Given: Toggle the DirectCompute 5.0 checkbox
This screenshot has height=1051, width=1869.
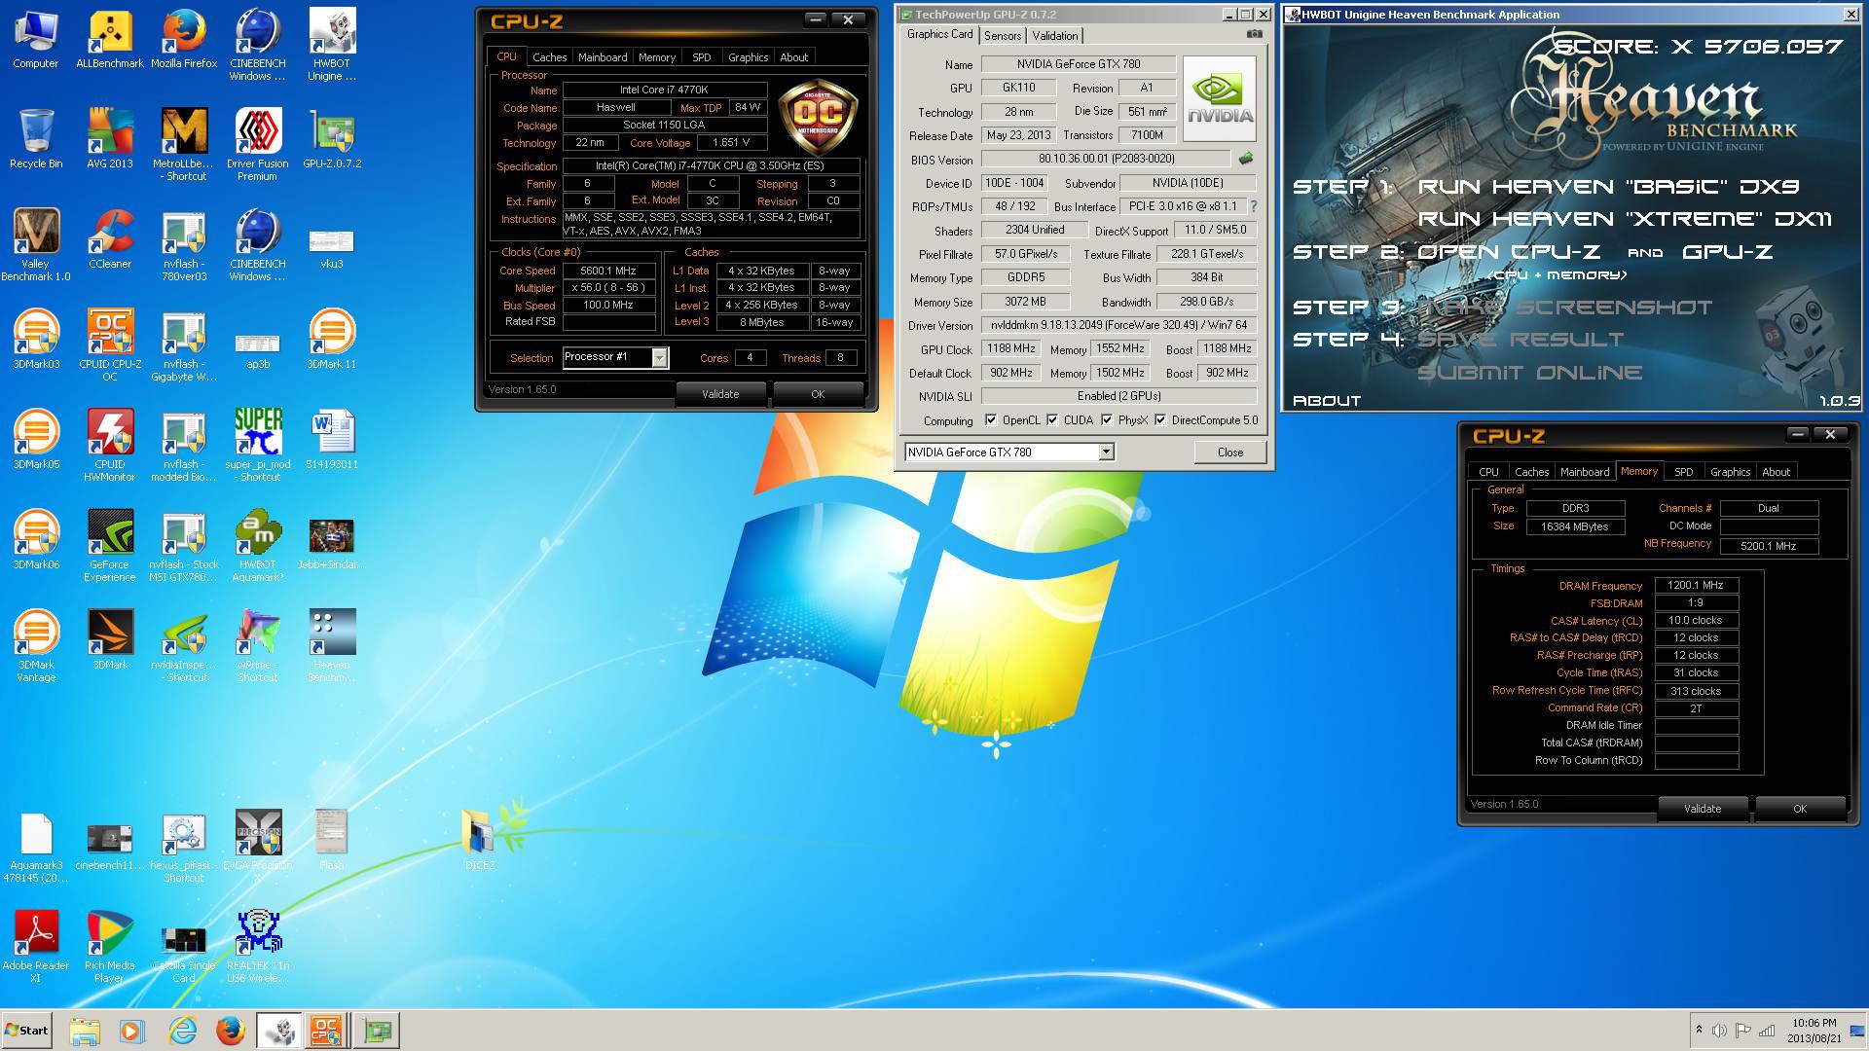Looking at the screenshot, I should (1160, 420).
